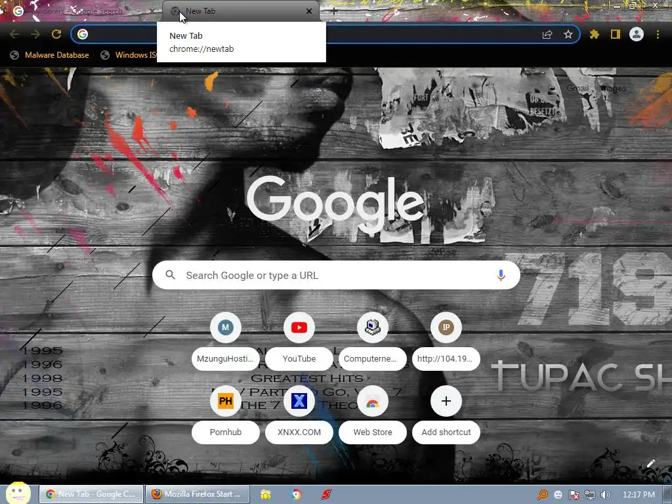Open the Extensions puzzle-piece menu
672x504 pixels.
coord(594,34)
